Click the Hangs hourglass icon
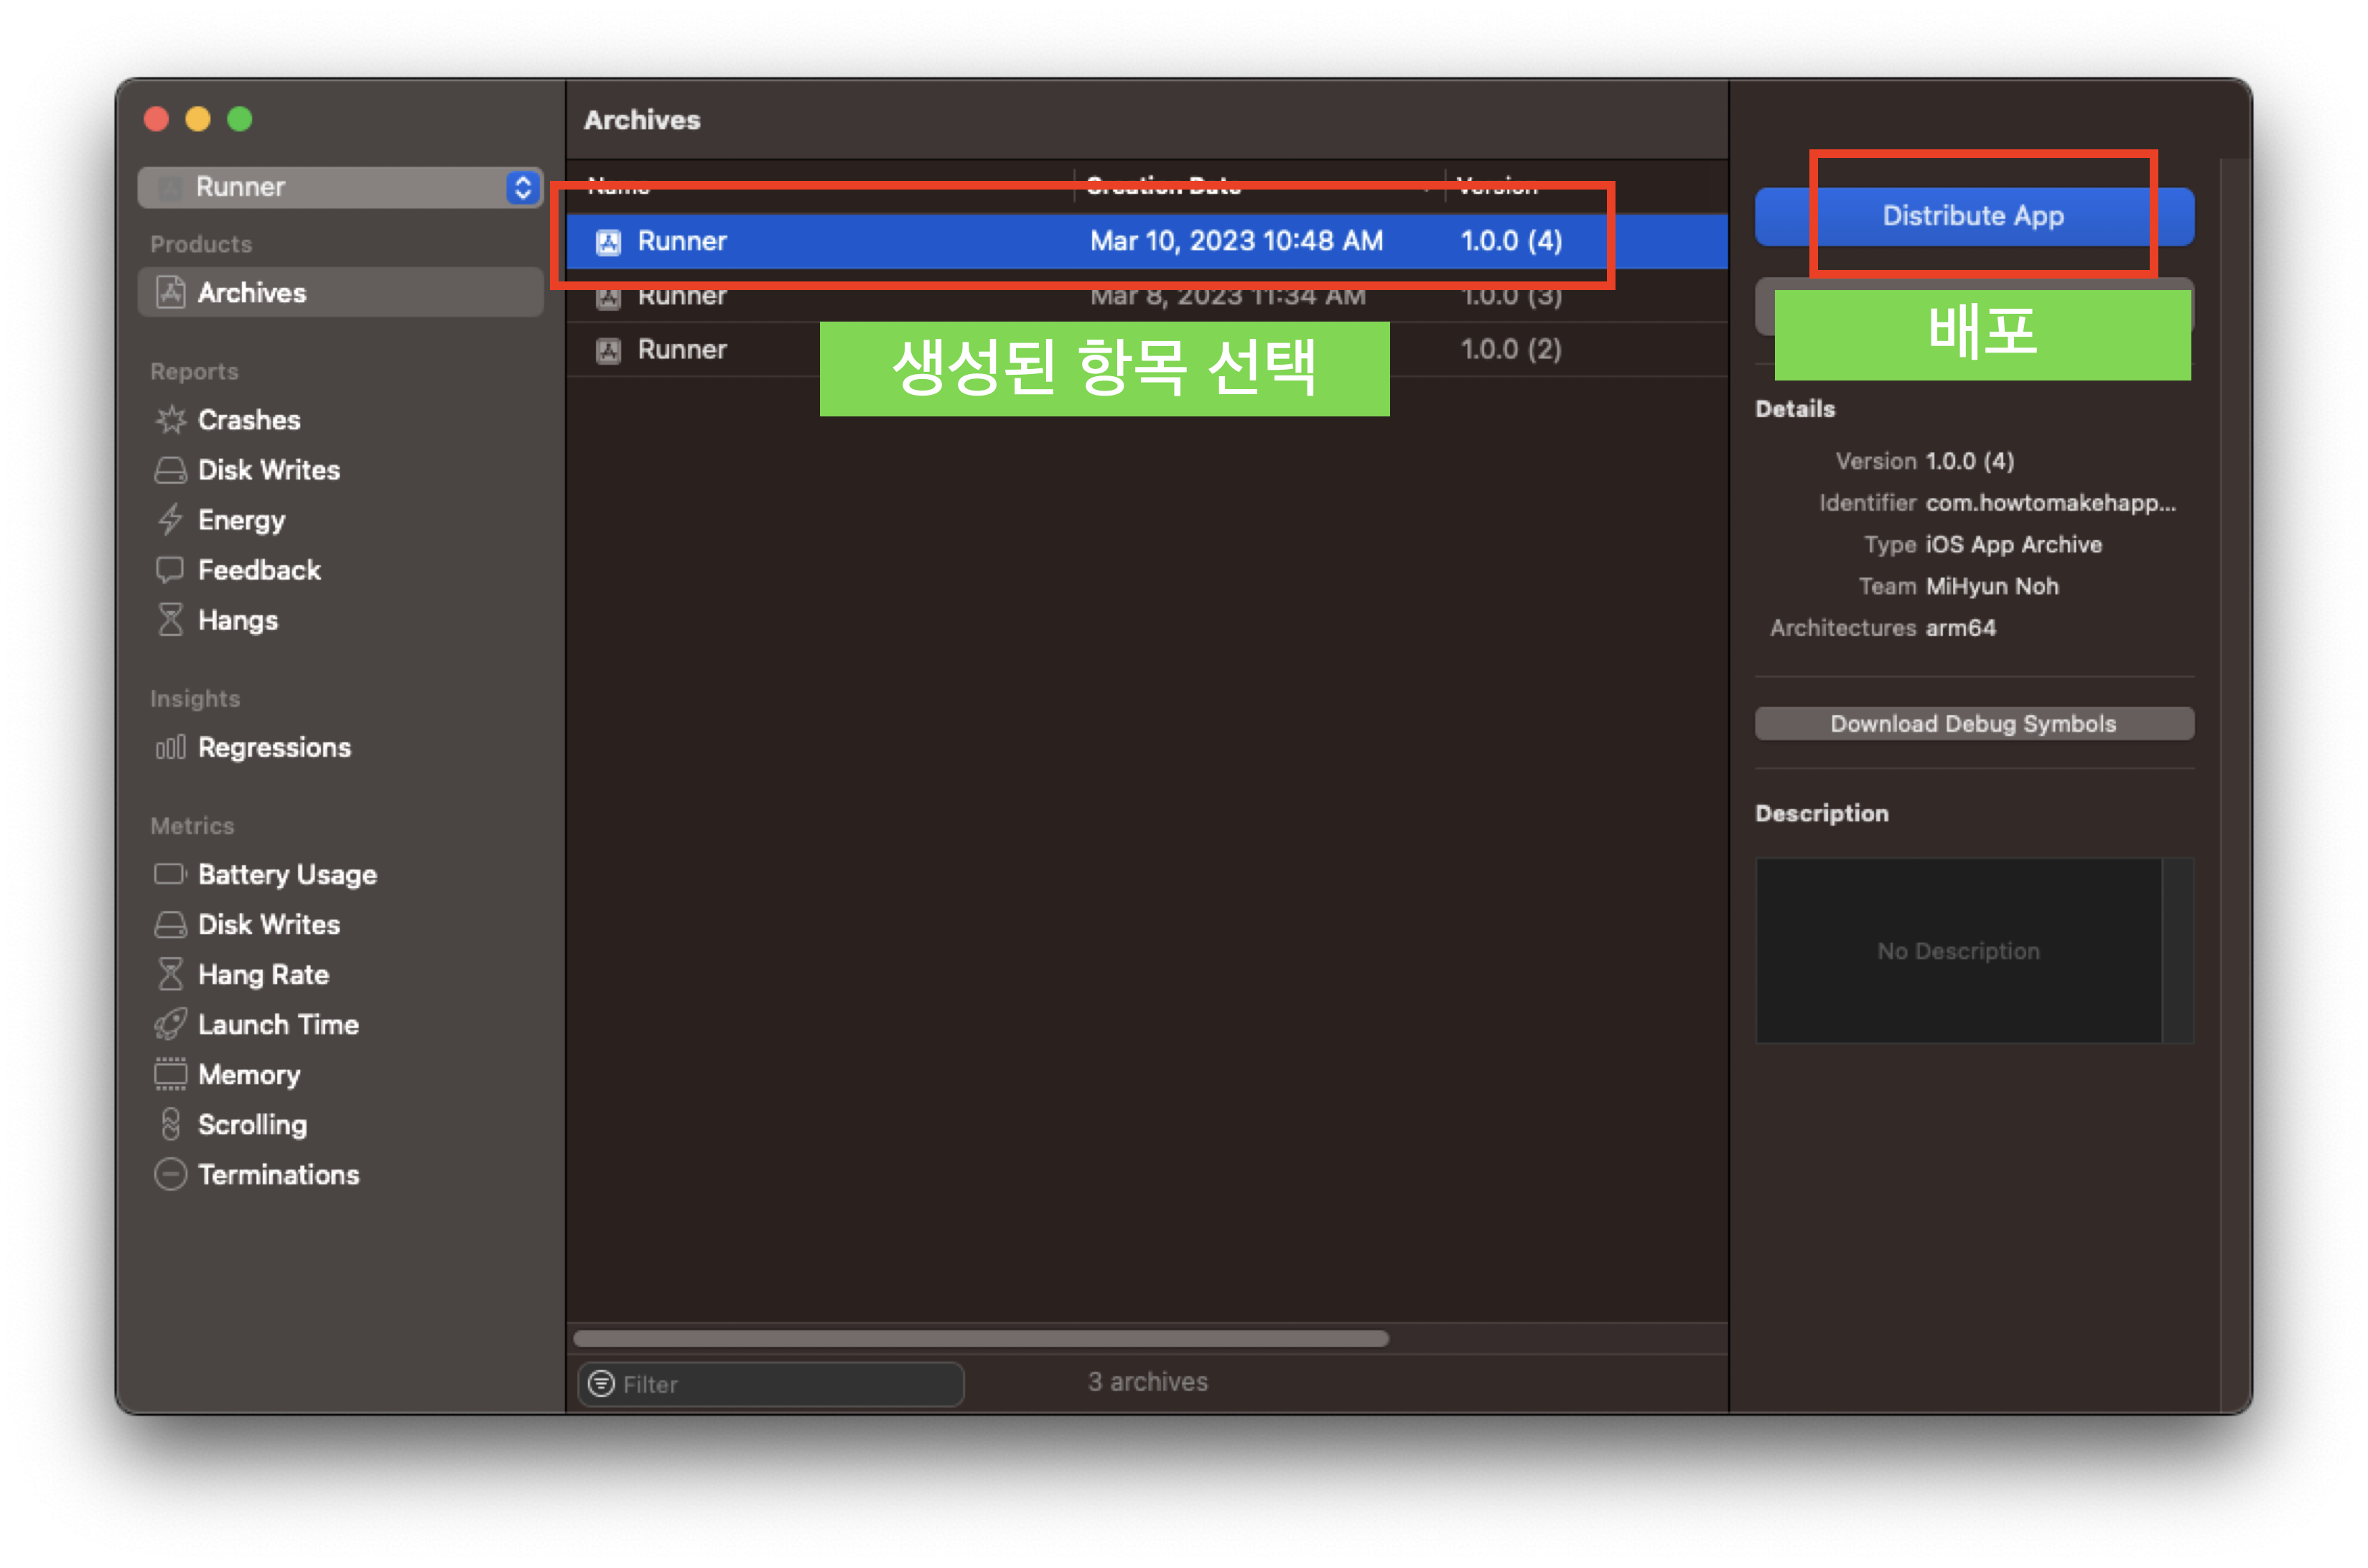The width and height of the screenshot is (2368, 1568). tap(171, 620)
